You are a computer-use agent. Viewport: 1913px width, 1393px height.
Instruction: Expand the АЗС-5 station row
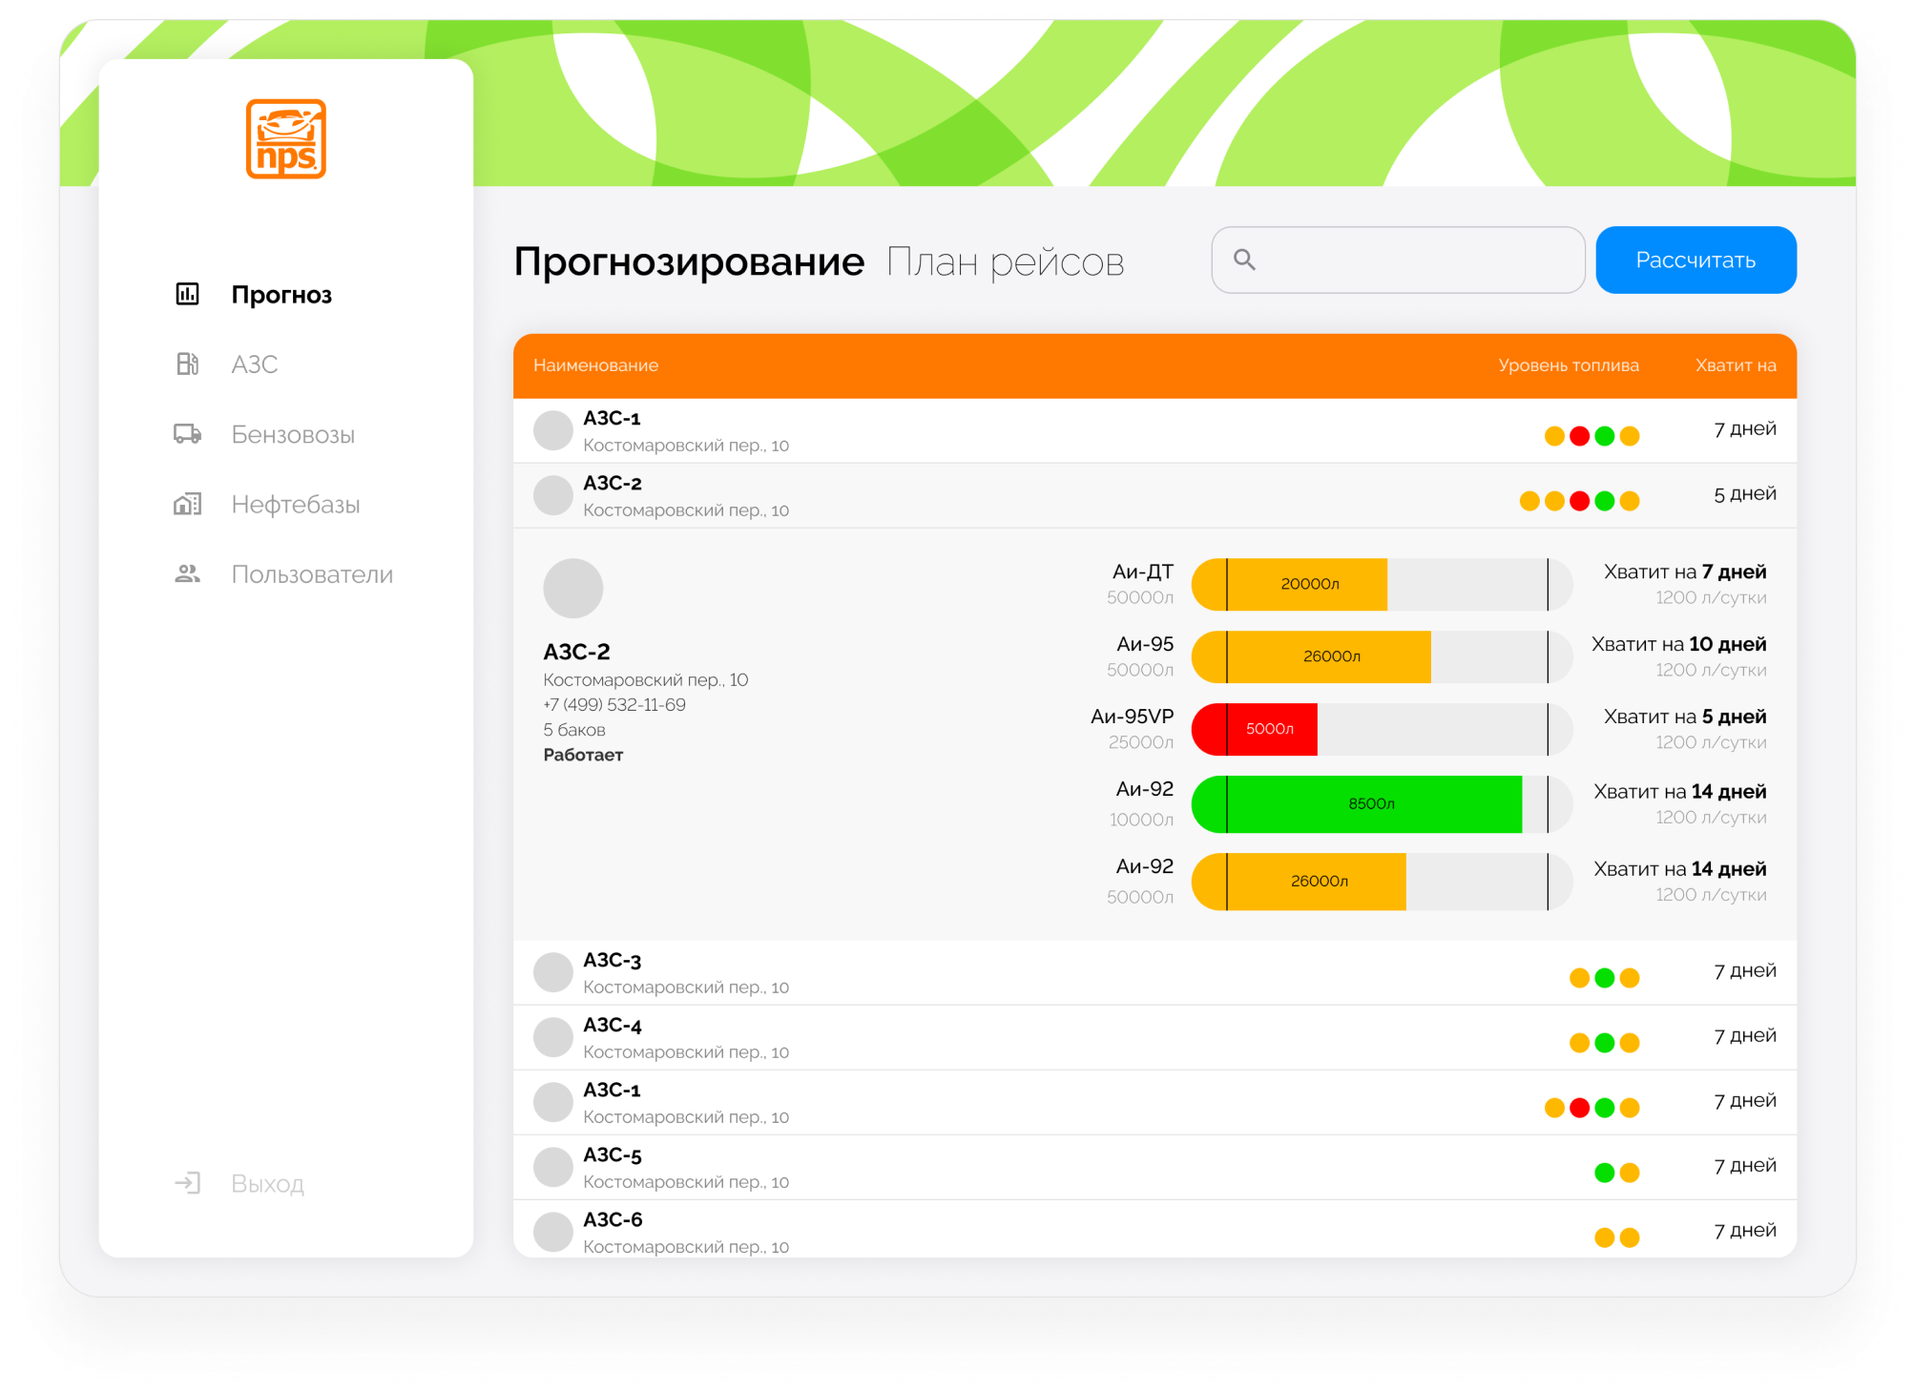point(954,1167)
